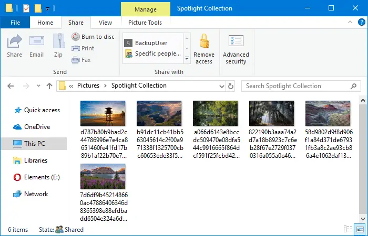This screenshot has width=368, height=236.
Task: Expand the Share with gallery list
Action: coord(187,58)
